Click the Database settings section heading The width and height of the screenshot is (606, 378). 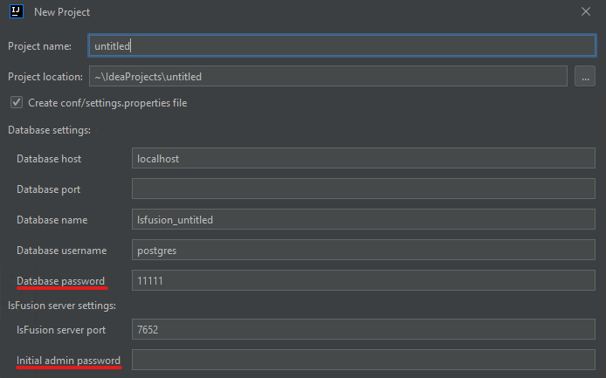[x=49, y=130]
